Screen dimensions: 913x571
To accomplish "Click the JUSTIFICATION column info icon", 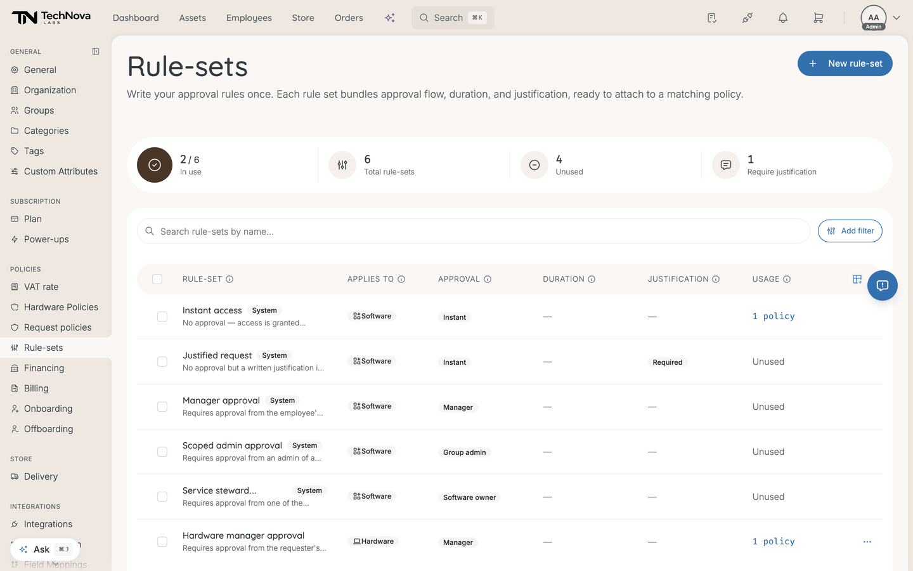I will 716,279.
